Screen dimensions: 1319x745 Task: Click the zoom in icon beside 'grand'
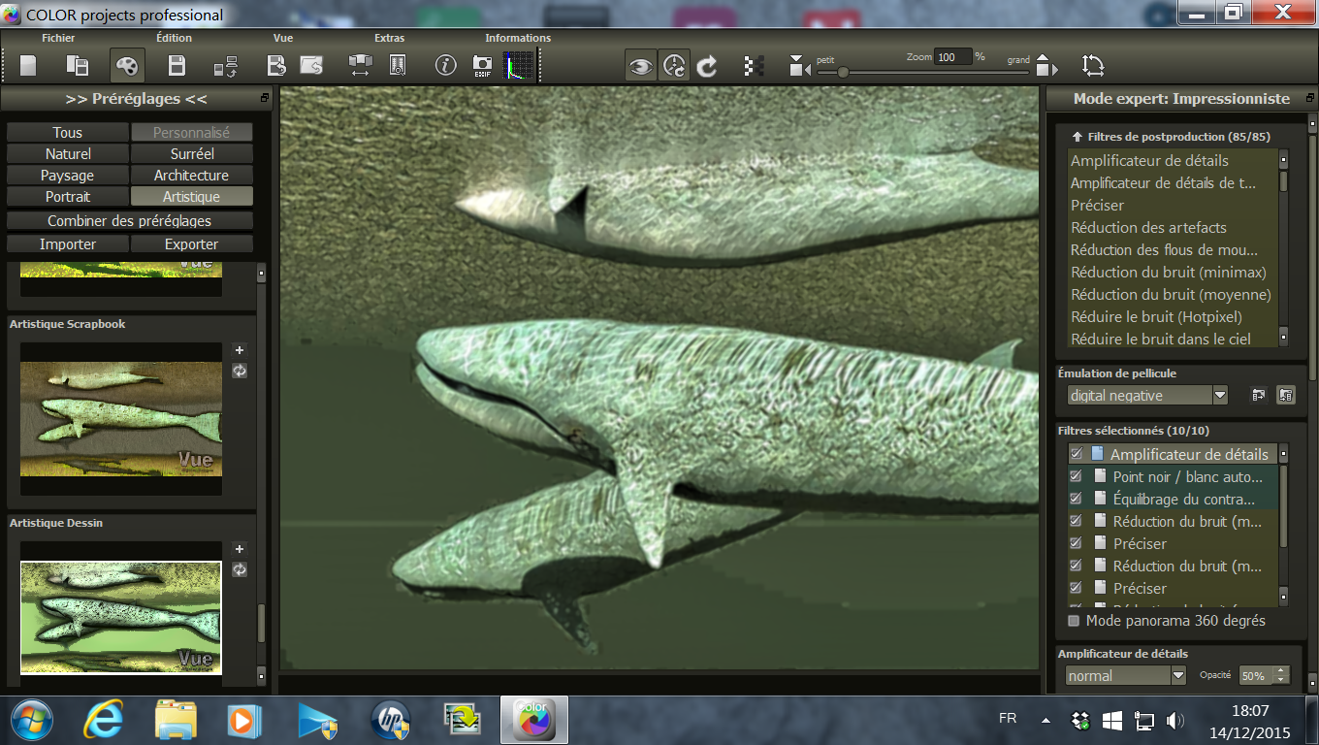click(1046, 65)
